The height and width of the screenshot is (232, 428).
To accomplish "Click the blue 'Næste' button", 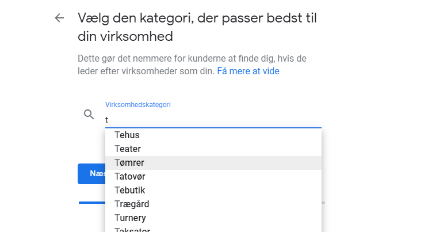I will (91, 174).
